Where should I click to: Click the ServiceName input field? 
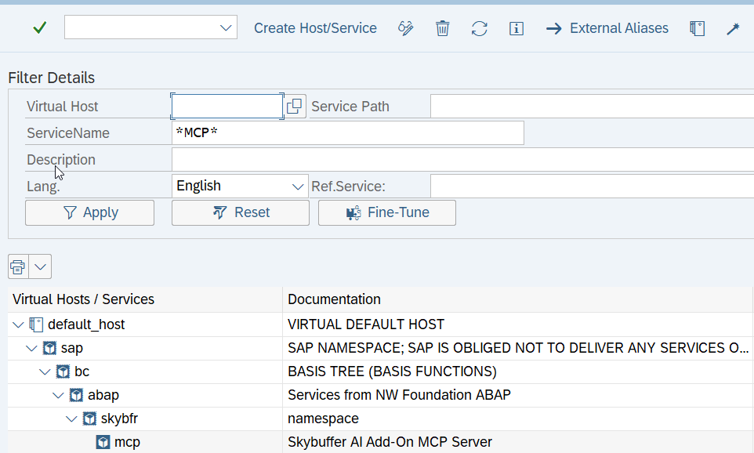(x=347, y=133)
